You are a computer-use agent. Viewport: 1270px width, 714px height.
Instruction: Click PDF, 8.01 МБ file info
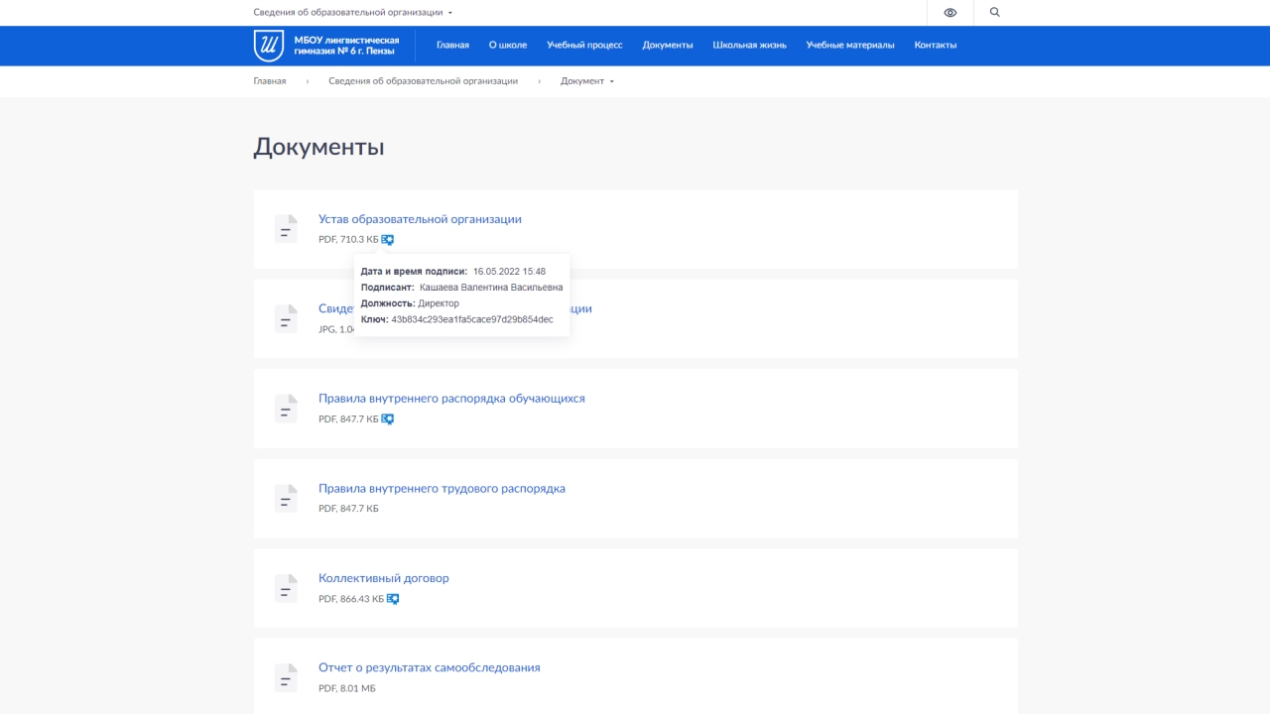click(347, 688)
